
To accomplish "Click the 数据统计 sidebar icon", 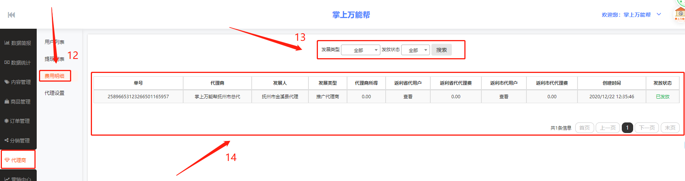I will point(7,63).
